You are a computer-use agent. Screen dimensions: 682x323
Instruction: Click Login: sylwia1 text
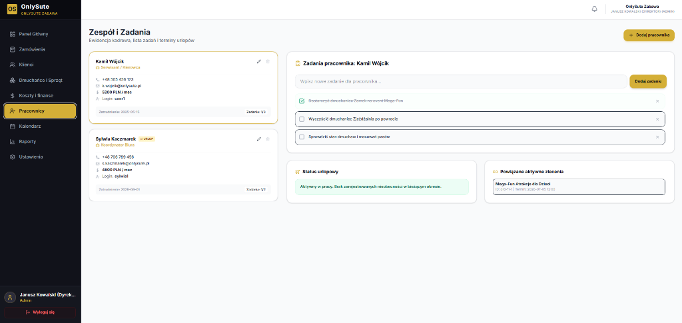pos(115,176)
